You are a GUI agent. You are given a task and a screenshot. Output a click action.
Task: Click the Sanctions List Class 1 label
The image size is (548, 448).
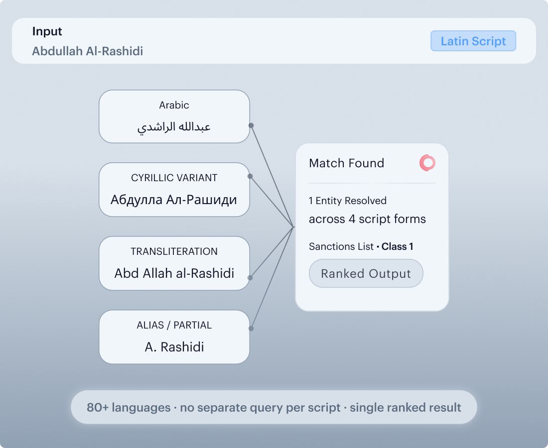(361, 246)
